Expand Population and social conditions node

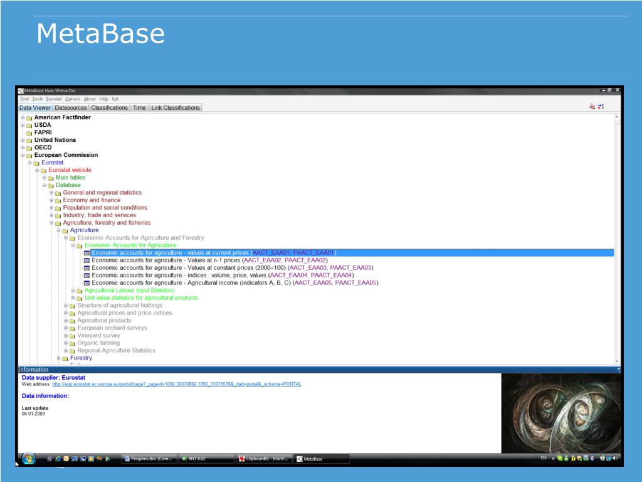tap(51, 208)
